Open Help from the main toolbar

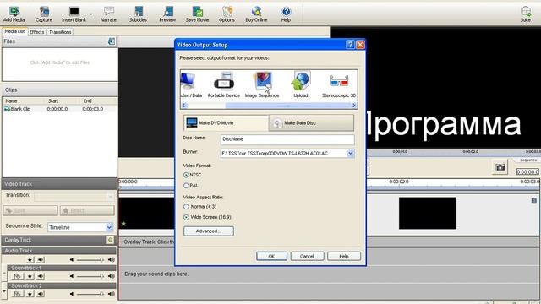[286, 14]
